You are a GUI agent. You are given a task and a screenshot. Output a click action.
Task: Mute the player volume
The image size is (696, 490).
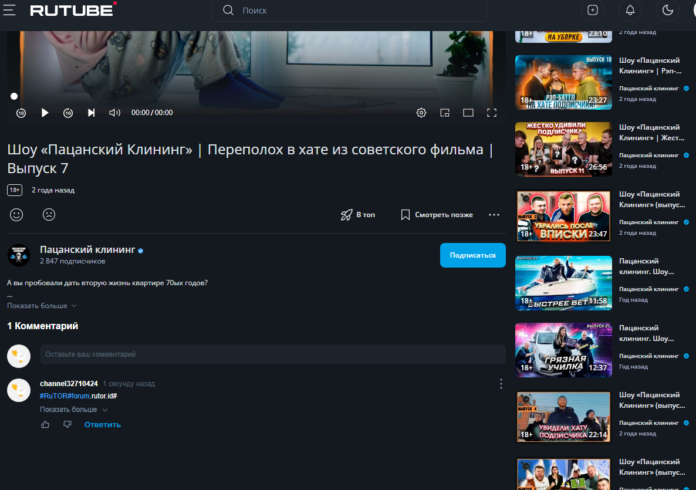tap(114, 113)
